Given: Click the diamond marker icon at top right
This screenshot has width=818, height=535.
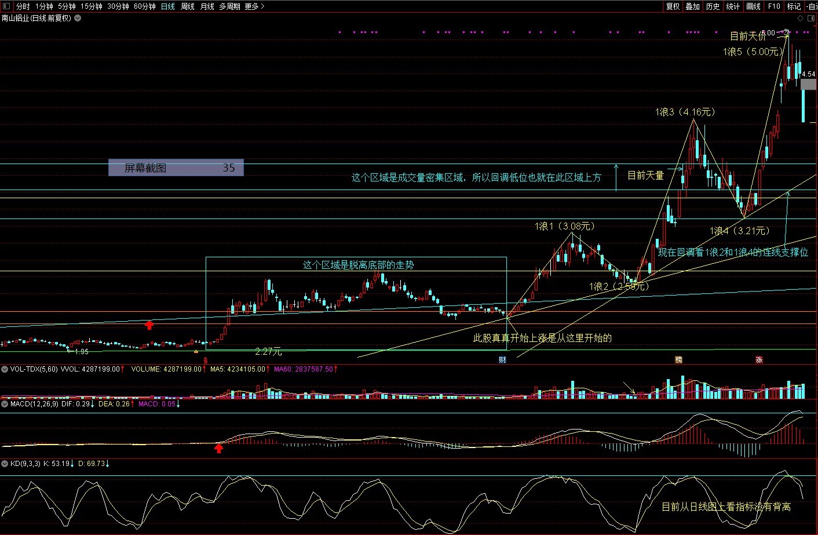Looking at the screenshot, I should (801, 18).
